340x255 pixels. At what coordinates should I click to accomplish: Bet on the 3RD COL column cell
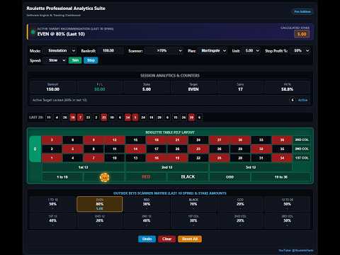click(302, 140)
